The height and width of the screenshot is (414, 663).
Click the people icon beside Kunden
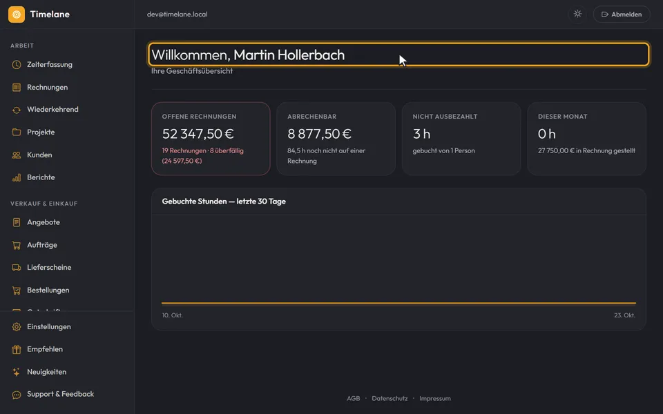[x=17, y=155]
